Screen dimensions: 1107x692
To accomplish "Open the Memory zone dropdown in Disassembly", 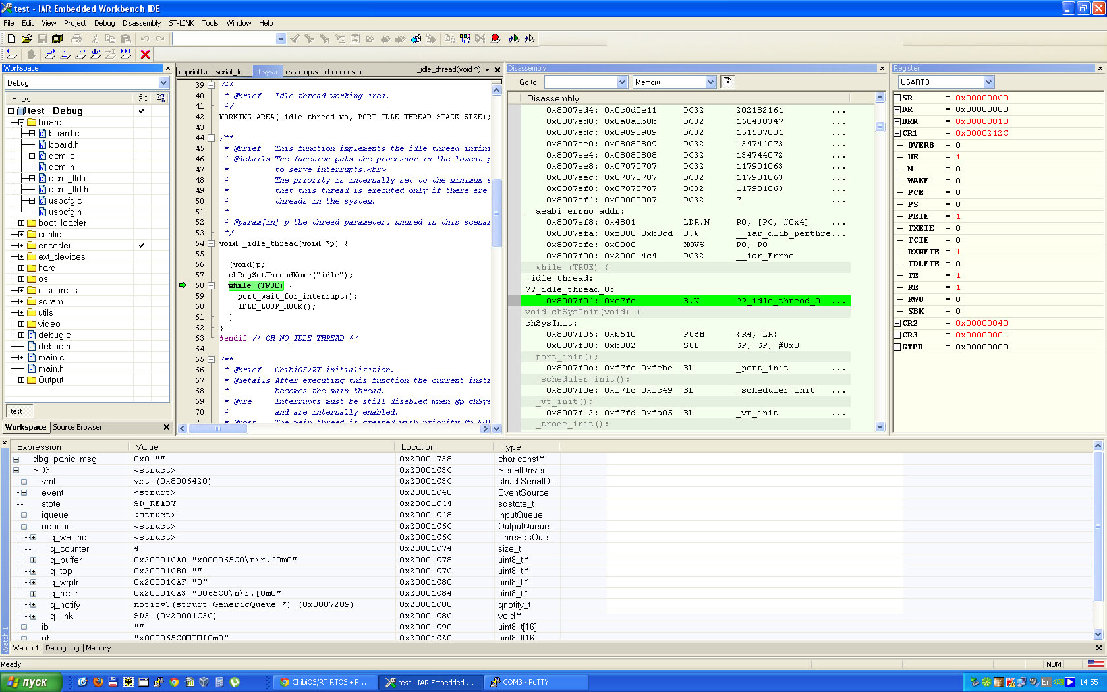I will pos(710,82).
